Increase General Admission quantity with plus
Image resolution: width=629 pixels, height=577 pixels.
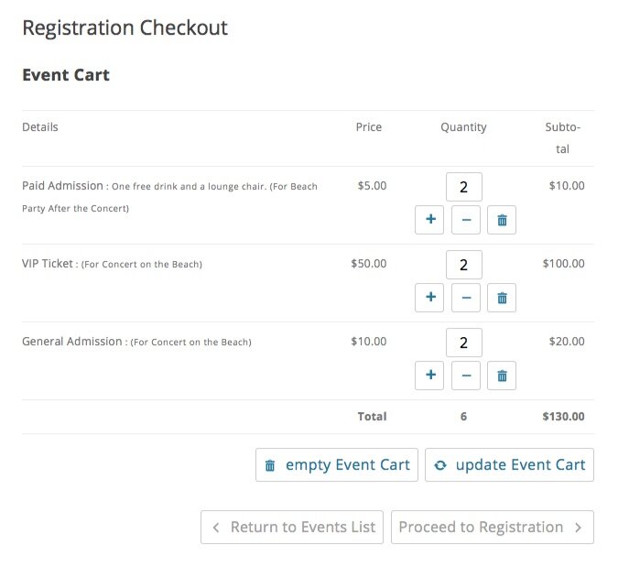click(429, 376)
